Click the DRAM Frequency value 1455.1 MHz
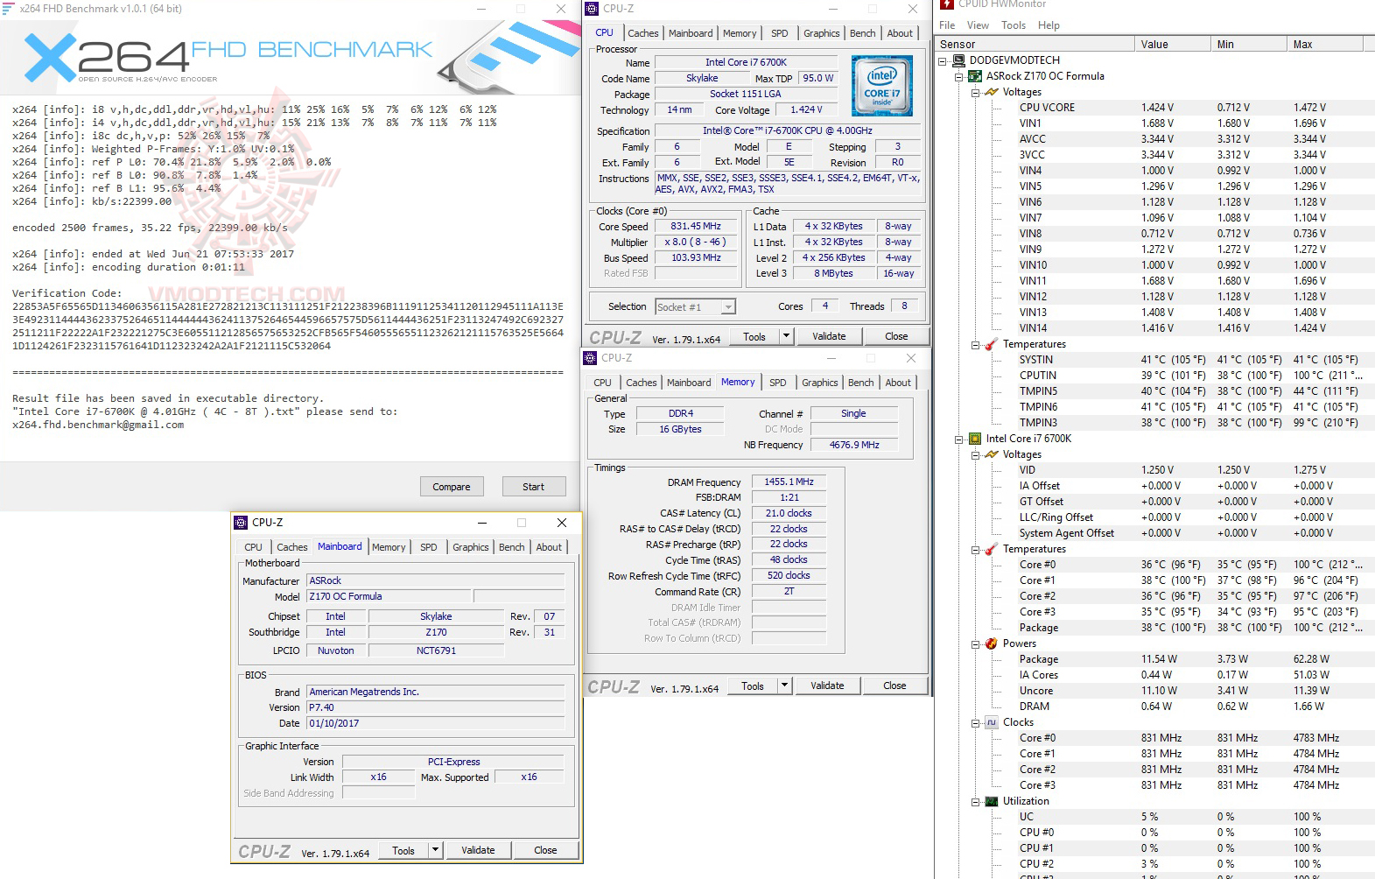Viewport: 1375px width, 879px height. pyautogui.click(x=789, y=482)
